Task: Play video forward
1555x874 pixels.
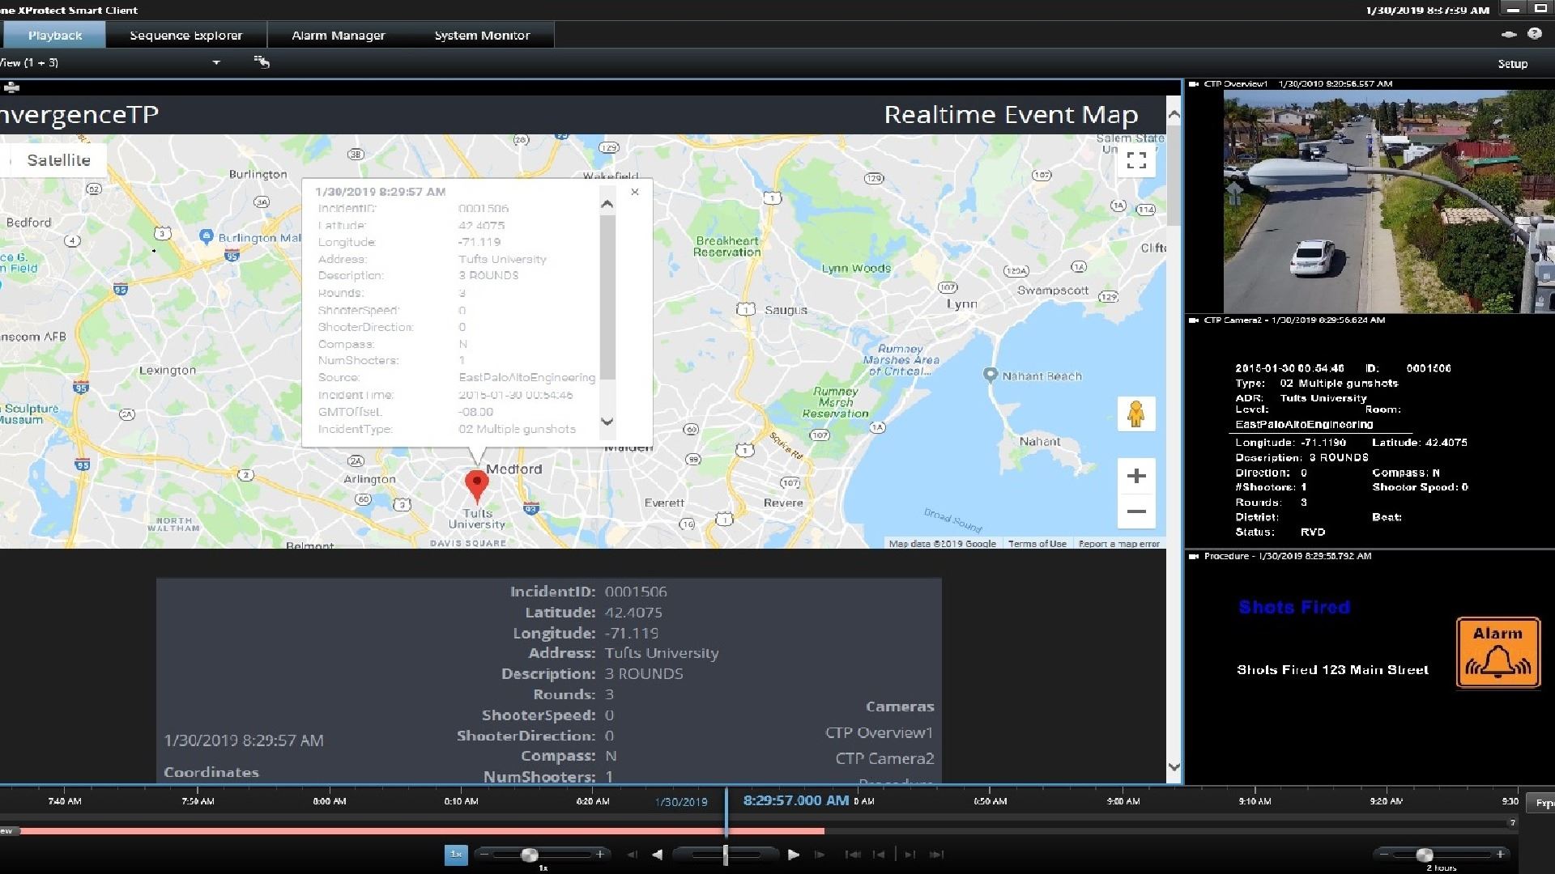Action: point(793,855)
